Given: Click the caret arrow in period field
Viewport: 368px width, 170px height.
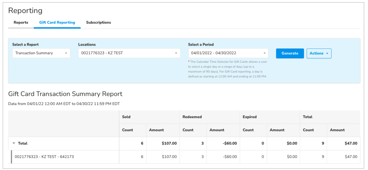Looking at the screenshot, I should [264, 53].
